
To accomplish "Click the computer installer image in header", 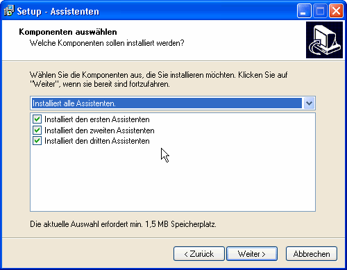I will [x=324, y=40].
